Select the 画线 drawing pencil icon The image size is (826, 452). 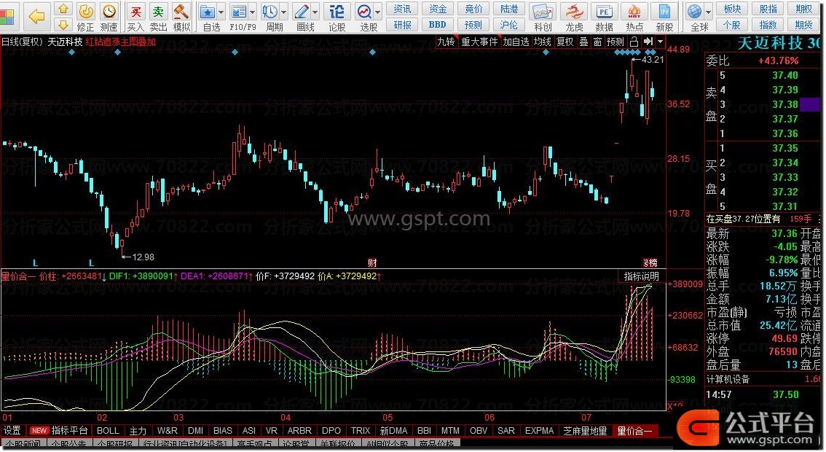302,12
